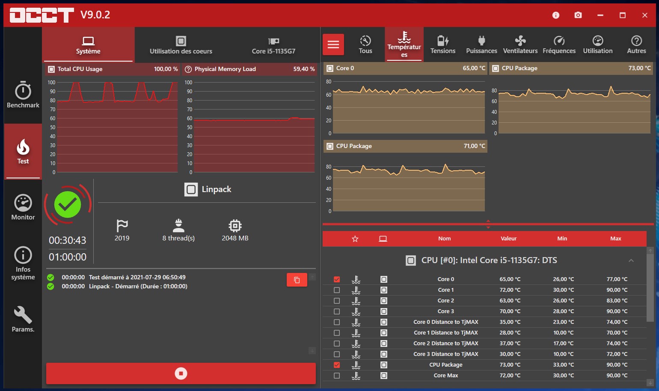
Task: Check the Core Max checkbox
Action: click(x=337, y=376)
